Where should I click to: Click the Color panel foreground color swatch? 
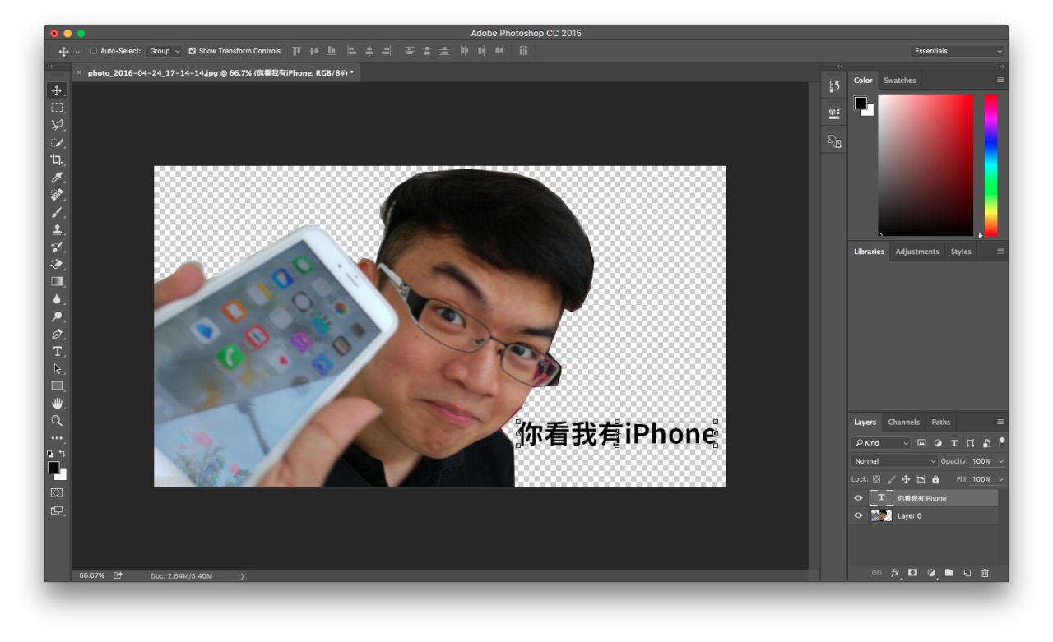point(860,103)
